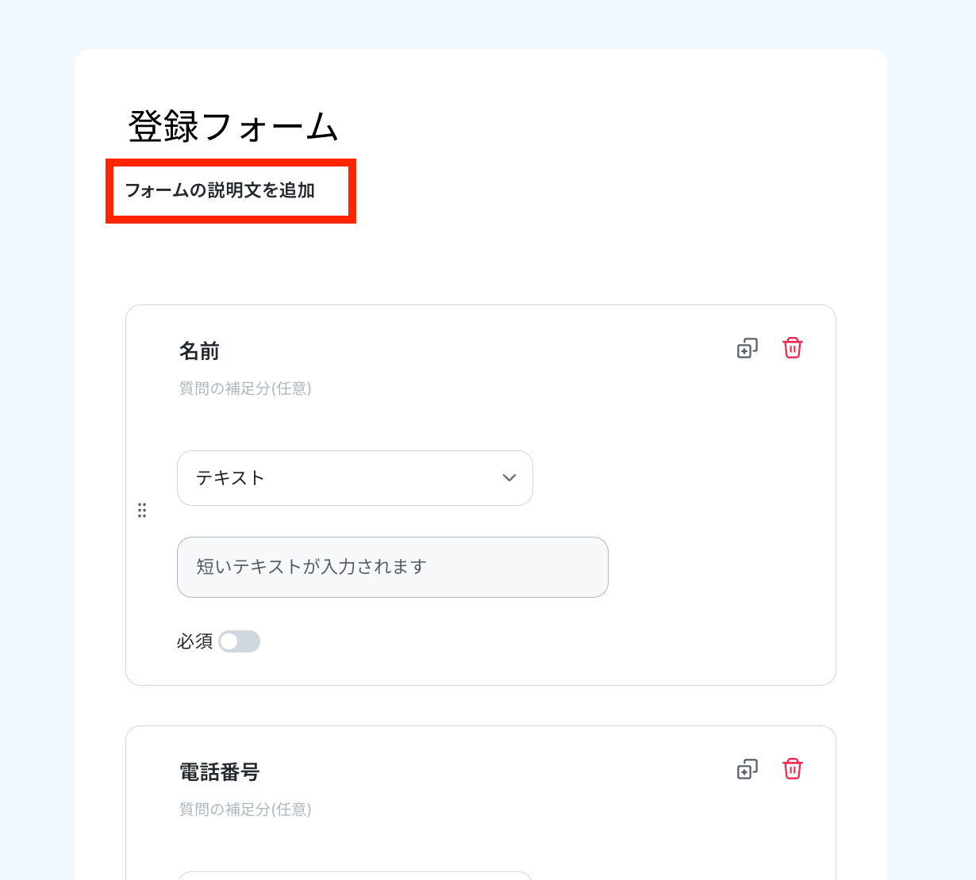Image resolution: width=976 pixels, height=880 pixels.
Task: Add 質問の補足分 text under 電話番号
Action: click(245, 809)
